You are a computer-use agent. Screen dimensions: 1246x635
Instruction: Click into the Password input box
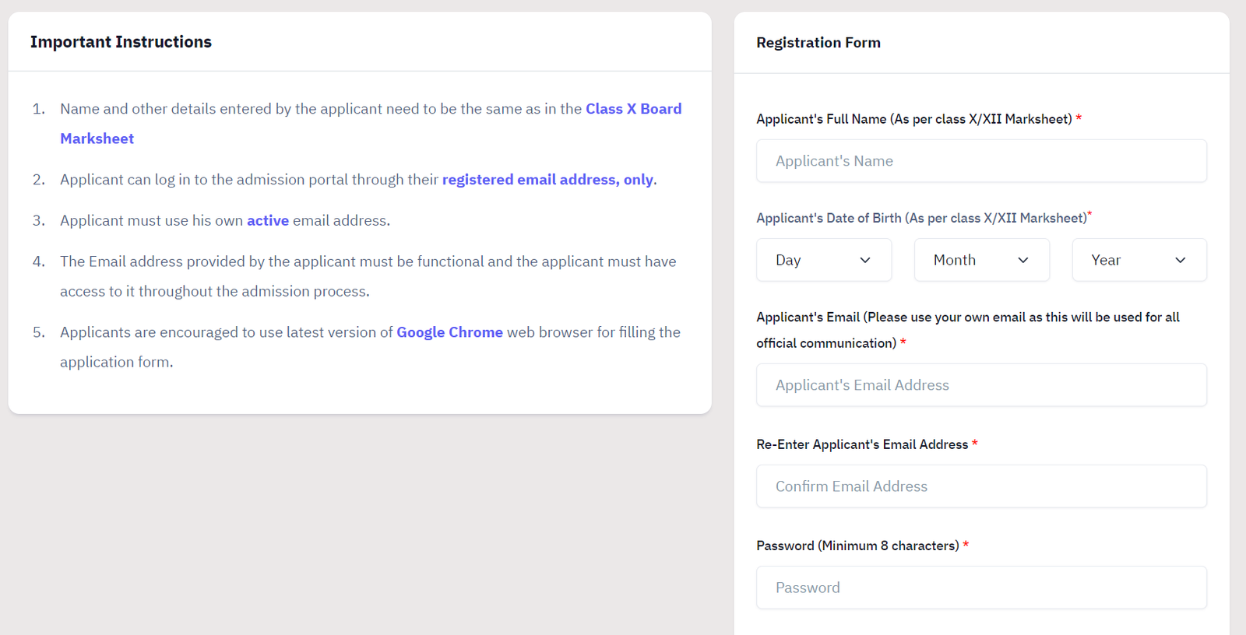click(x=981, y=588)
